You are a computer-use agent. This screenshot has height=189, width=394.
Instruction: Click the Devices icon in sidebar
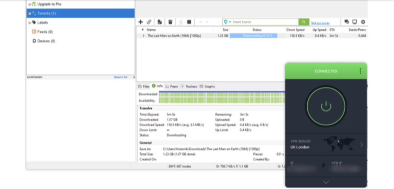pos(34,41)
